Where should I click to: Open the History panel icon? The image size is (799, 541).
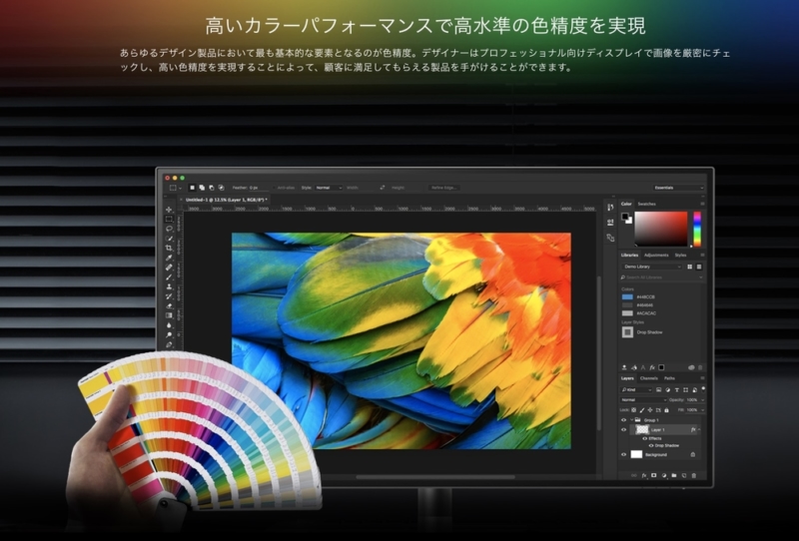610,207
